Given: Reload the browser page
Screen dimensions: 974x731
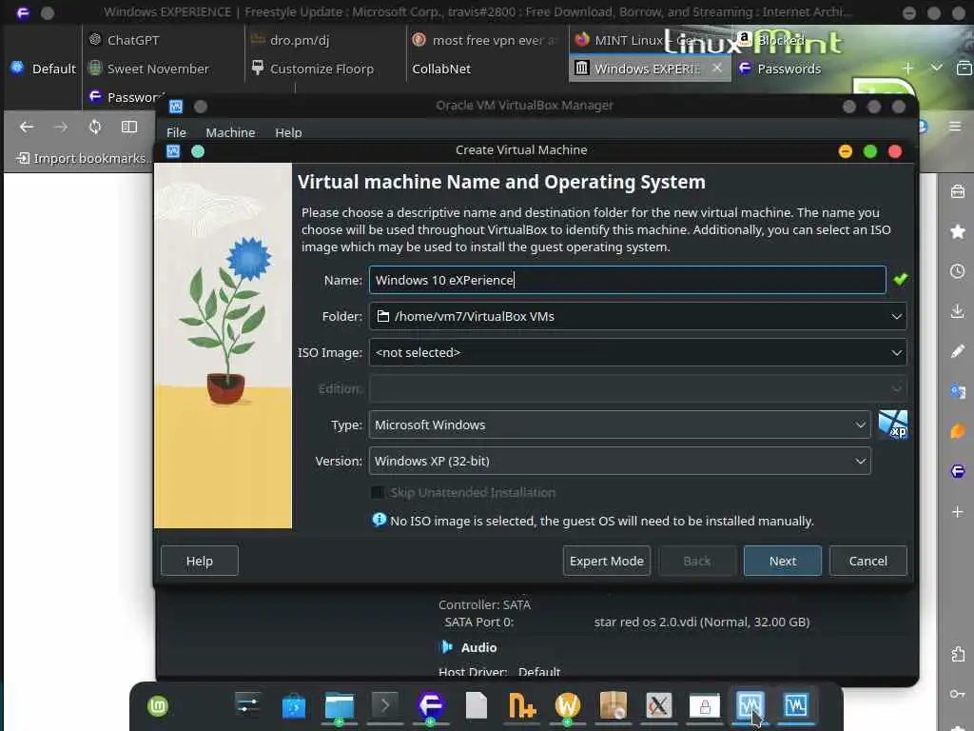Looking at the screenshot, I should (94, 127).
